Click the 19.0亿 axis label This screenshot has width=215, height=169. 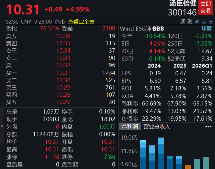pos(129,138)
